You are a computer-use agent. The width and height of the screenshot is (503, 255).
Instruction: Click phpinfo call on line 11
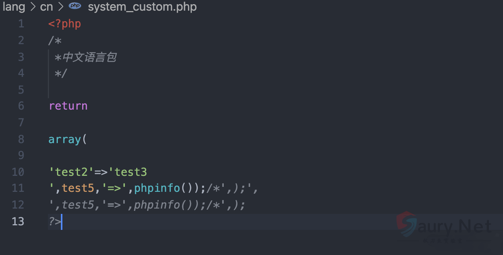pos(157,188)
